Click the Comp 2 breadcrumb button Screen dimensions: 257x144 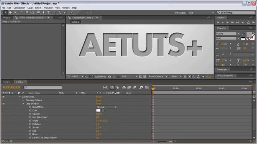pos(75,22)
